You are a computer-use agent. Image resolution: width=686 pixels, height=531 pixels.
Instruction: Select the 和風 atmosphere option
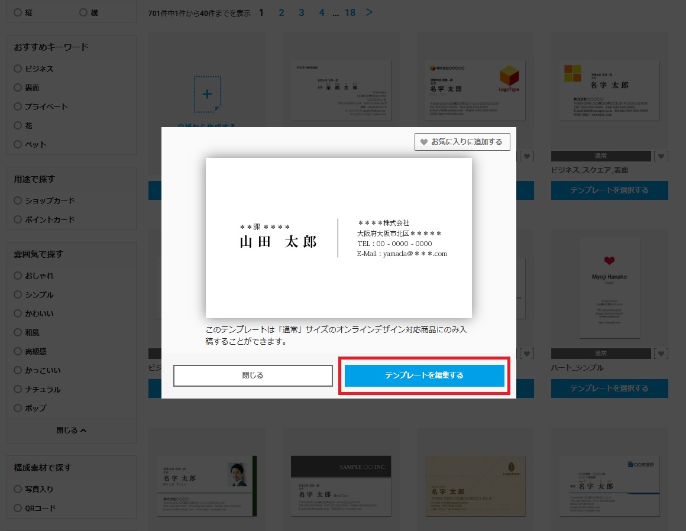click(18, 332)
